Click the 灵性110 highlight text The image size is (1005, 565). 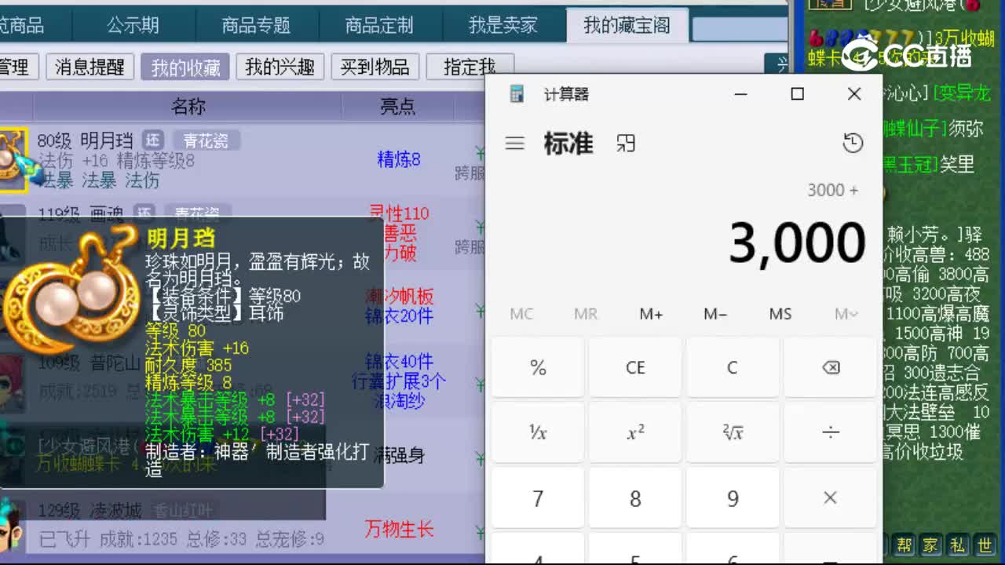(400, 213)
